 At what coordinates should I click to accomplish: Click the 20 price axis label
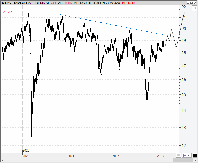pos(184,29)
